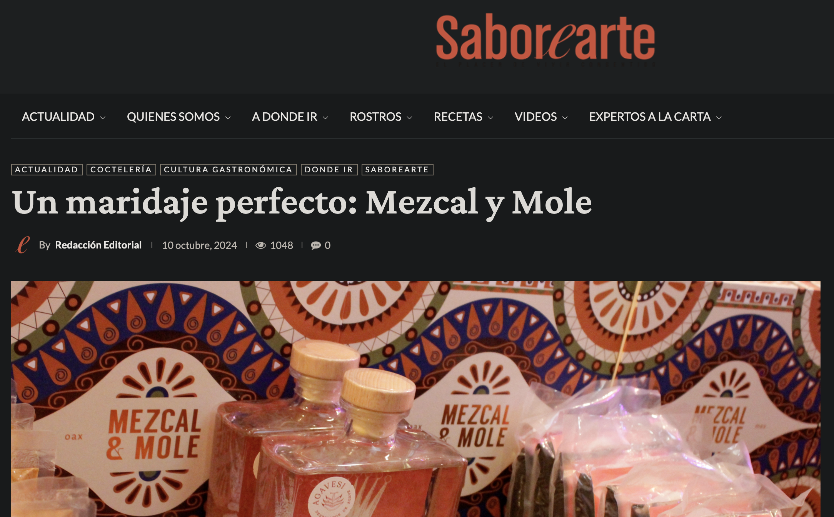Click the article title heading

[302, 202]
